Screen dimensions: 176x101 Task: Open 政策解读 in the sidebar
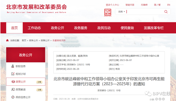[21, 90]
